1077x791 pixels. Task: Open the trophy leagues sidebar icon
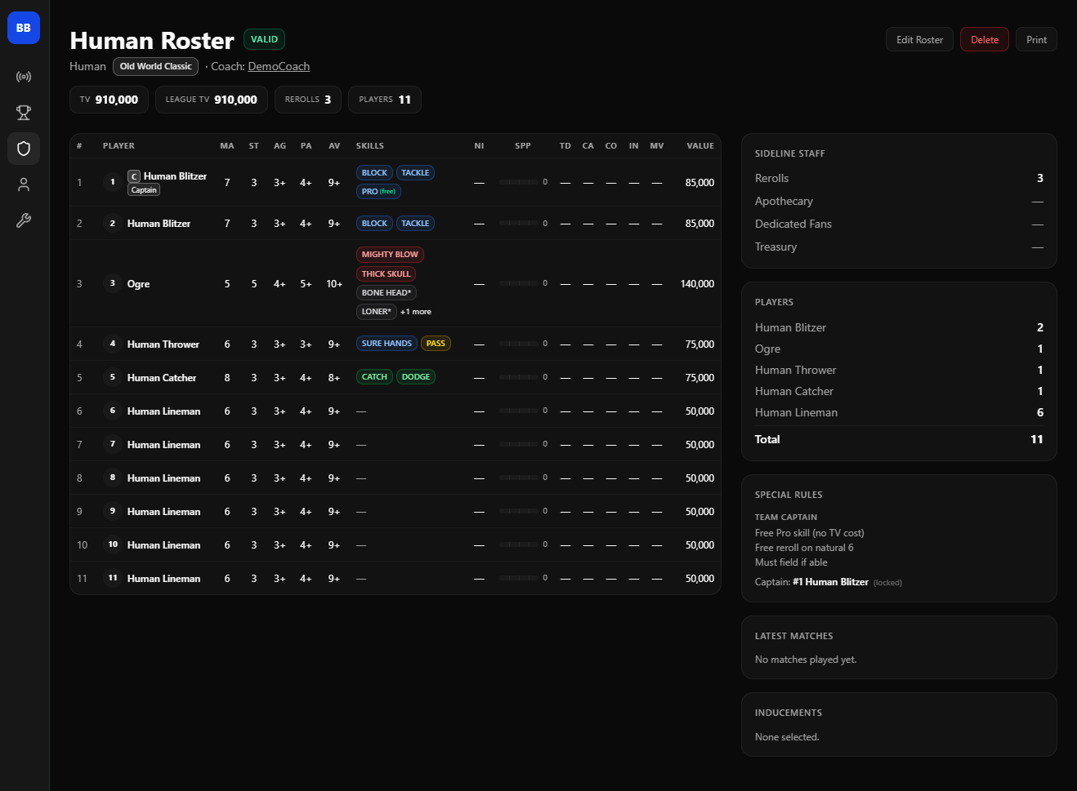pyautogui.click(x=24, y=113)
